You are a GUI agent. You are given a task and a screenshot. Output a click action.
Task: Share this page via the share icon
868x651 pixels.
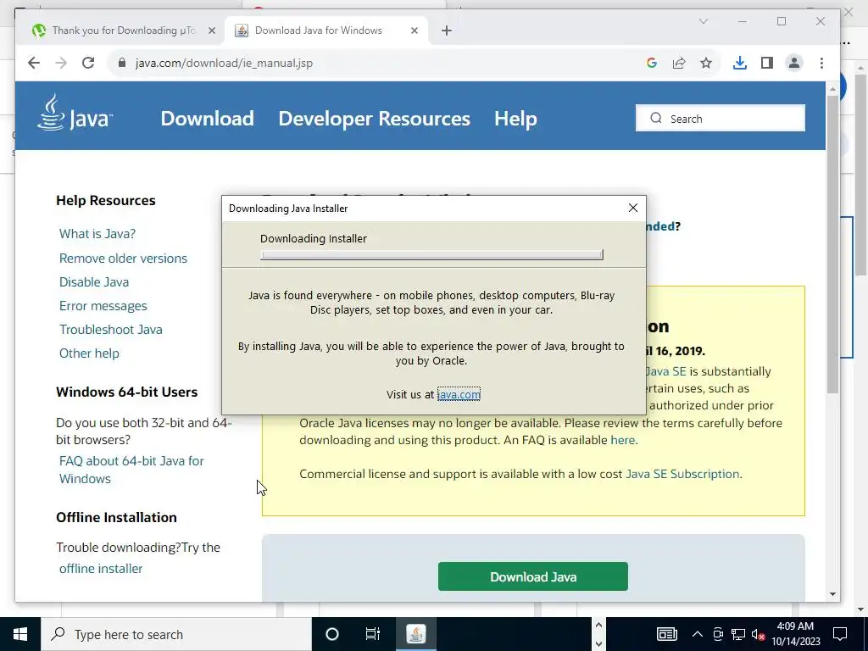pos(679,63)
